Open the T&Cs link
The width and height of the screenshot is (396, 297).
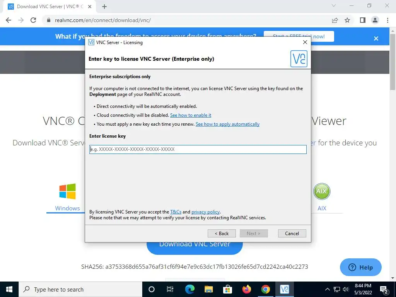click(176, 212)
